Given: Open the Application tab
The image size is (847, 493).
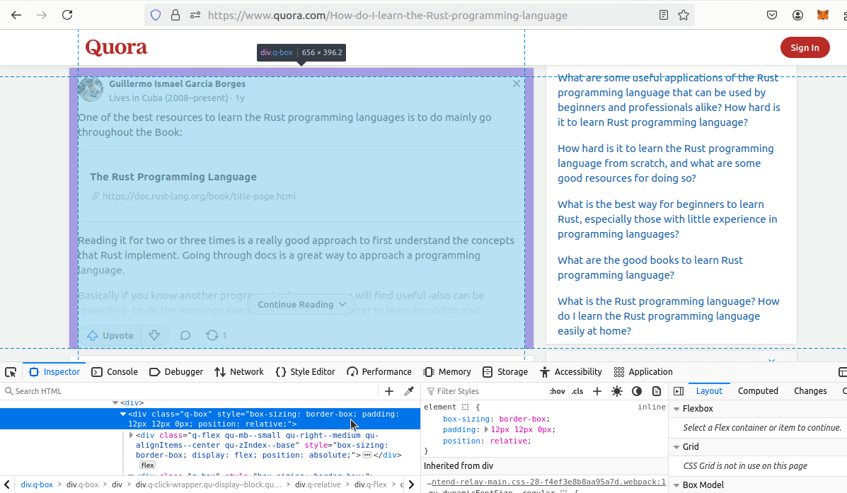Looking at the screenshot, I should (x=643, y=372).
